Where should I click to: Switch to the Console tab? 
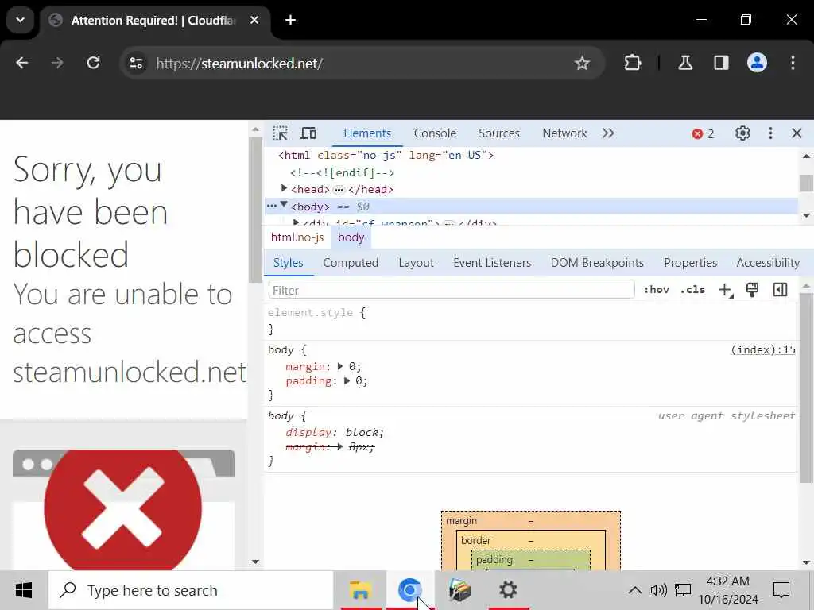[435, 133]
